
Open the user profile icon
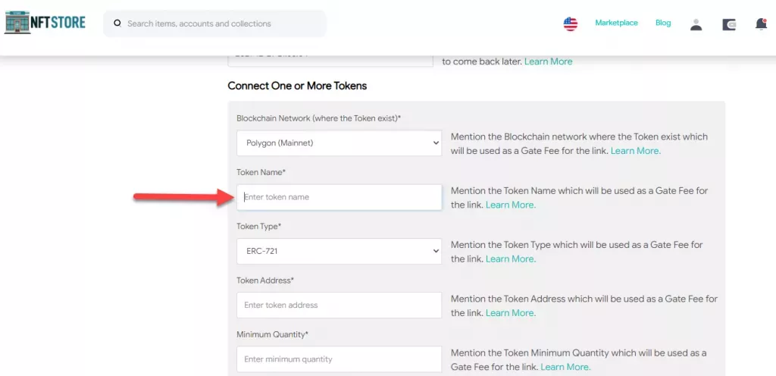[x=696, y=24]
